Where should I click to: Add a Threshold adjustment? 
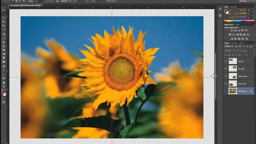point(239,39)
